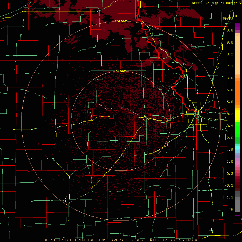Click the -0.5 value on the scale
242x242 pixels.
pyautogui.click(x=229, y=186)
